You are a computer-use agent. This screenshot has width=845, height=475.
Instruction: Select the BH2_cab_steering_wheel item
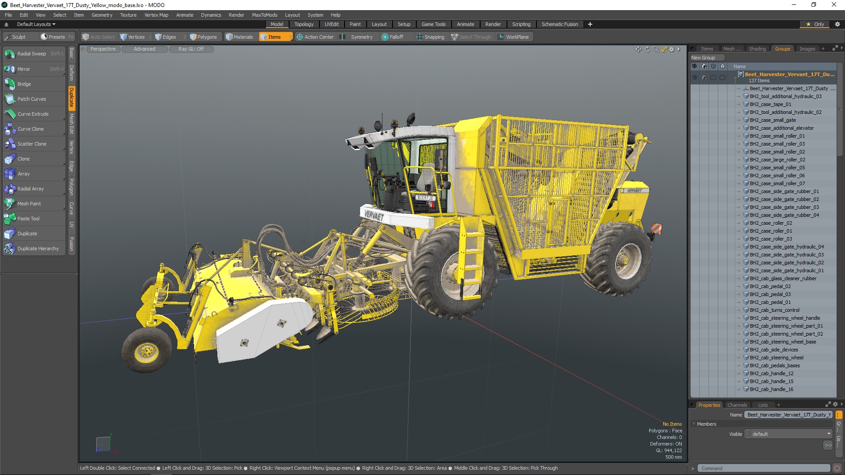tap(776, 358)
